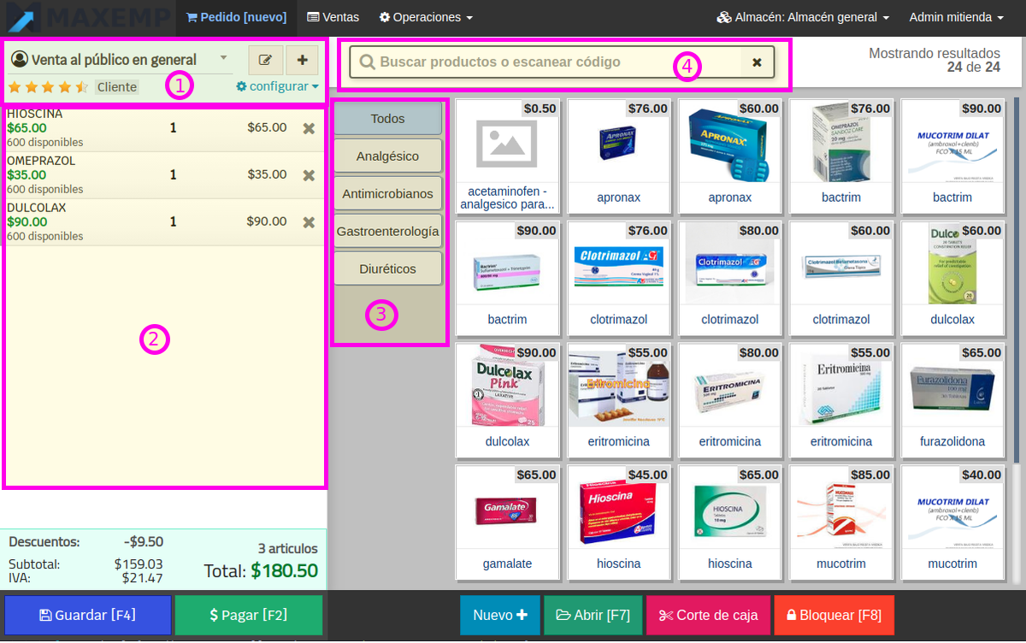
Task: Open the configurar options dropdown
Action: pos(277,86)
